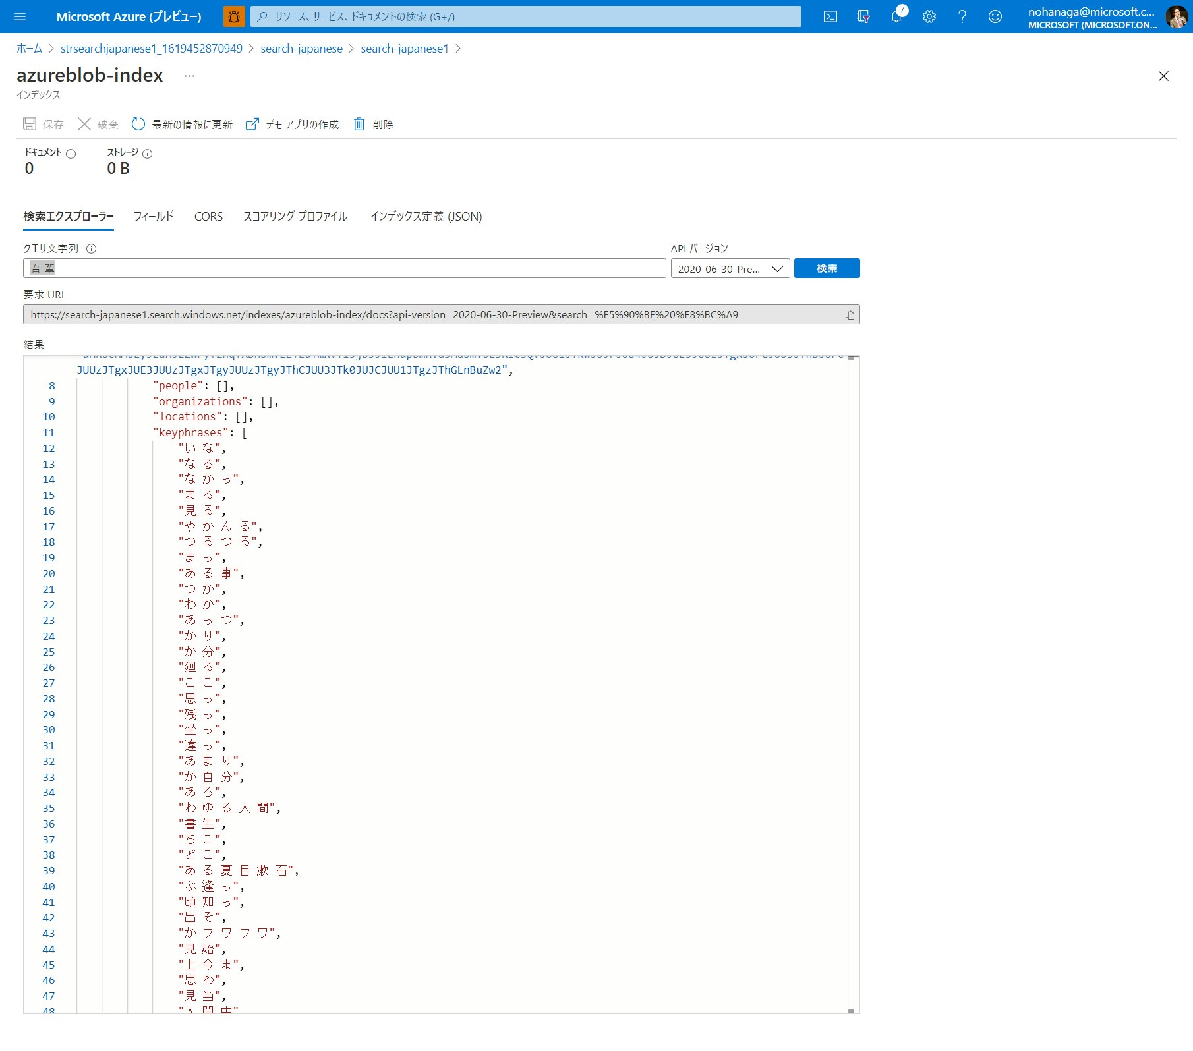This screenshot has height=1051, width=1193.
Task: Open the notifications bell
Action: [896, 16]
